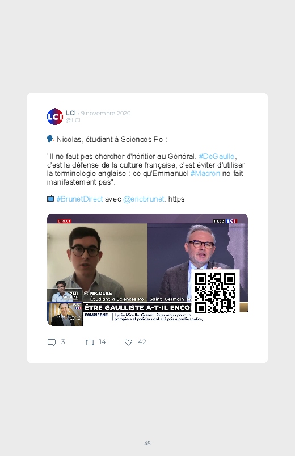Click the @LCI handle

click(x=73, y=120)
